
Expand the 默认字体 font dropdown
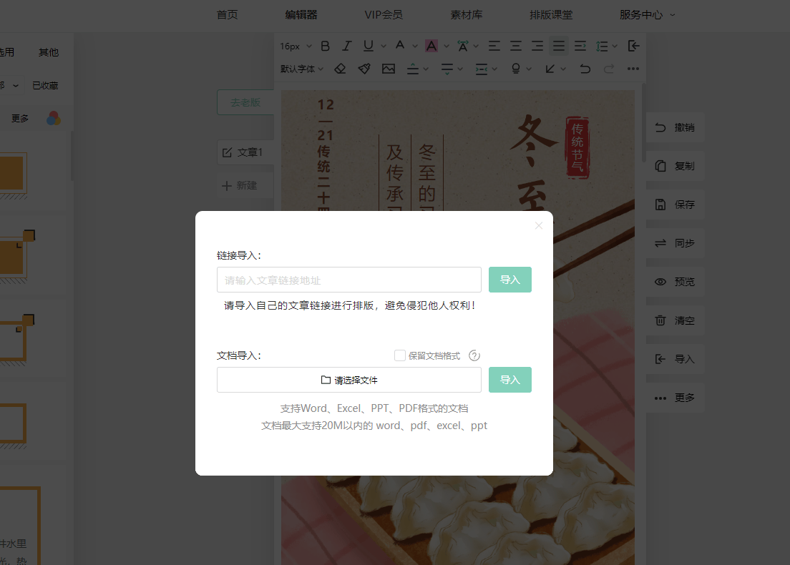point(302,69)
